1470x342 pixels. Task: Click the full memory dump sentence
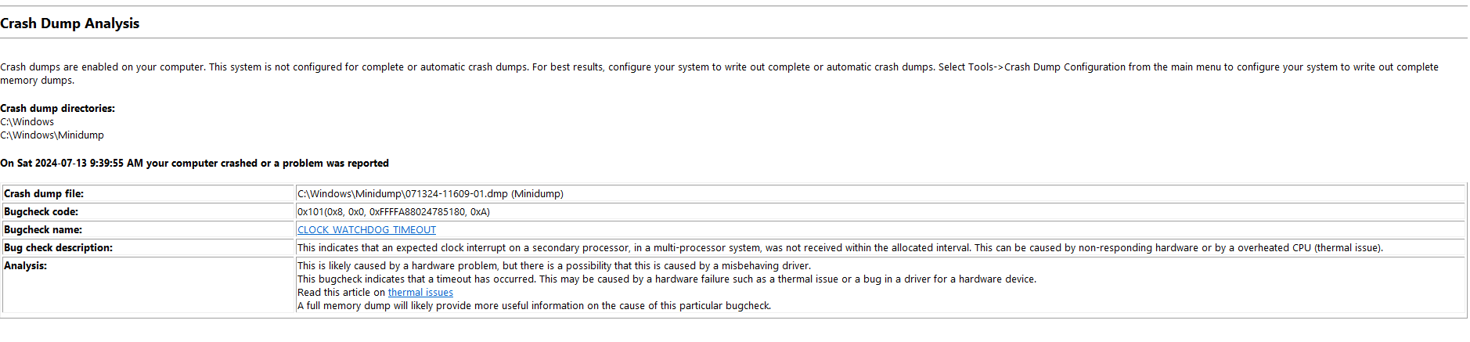coord(534,306)
